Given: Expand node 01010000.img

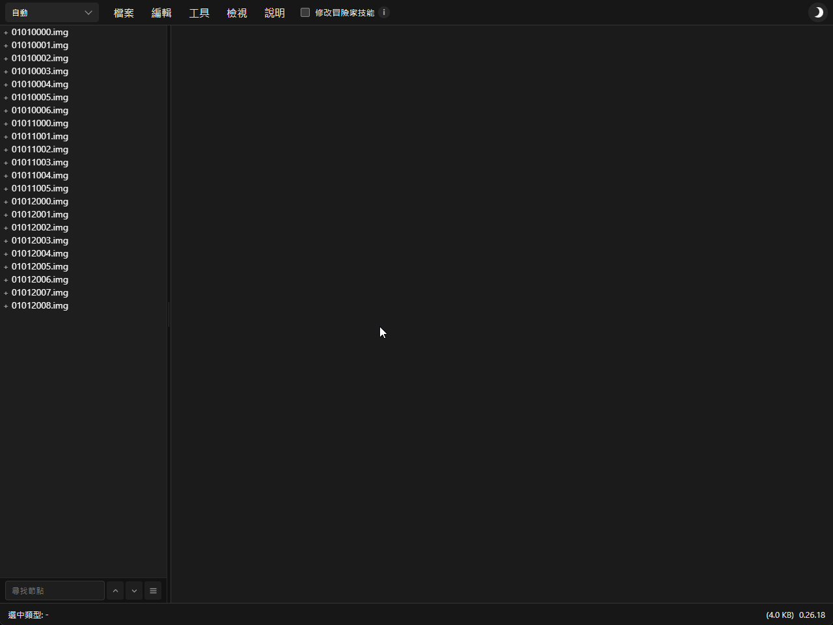Looking at the screenshot, I should click(6, 33).
